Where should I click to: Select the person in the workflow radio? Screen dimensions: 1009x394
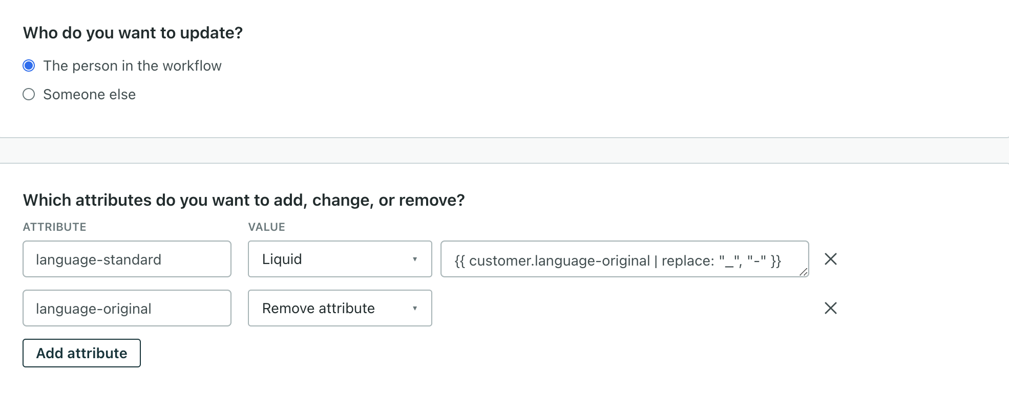click(x=29, y=65)
